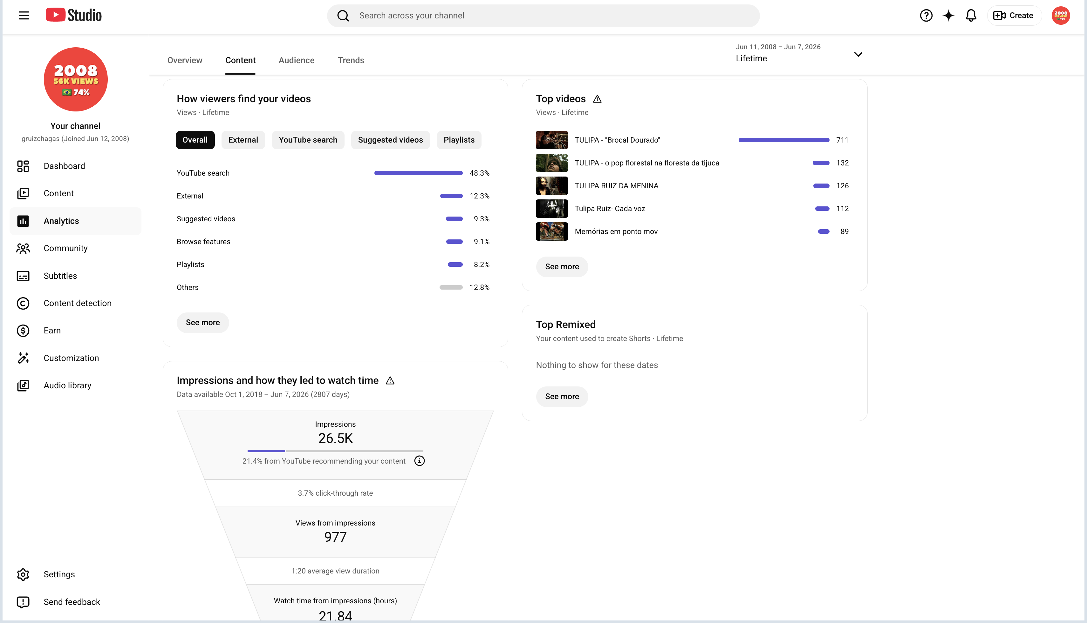1087x623 pixels.
Task: Open Memórias em ponto mov title link
Action: click(616, 231)
